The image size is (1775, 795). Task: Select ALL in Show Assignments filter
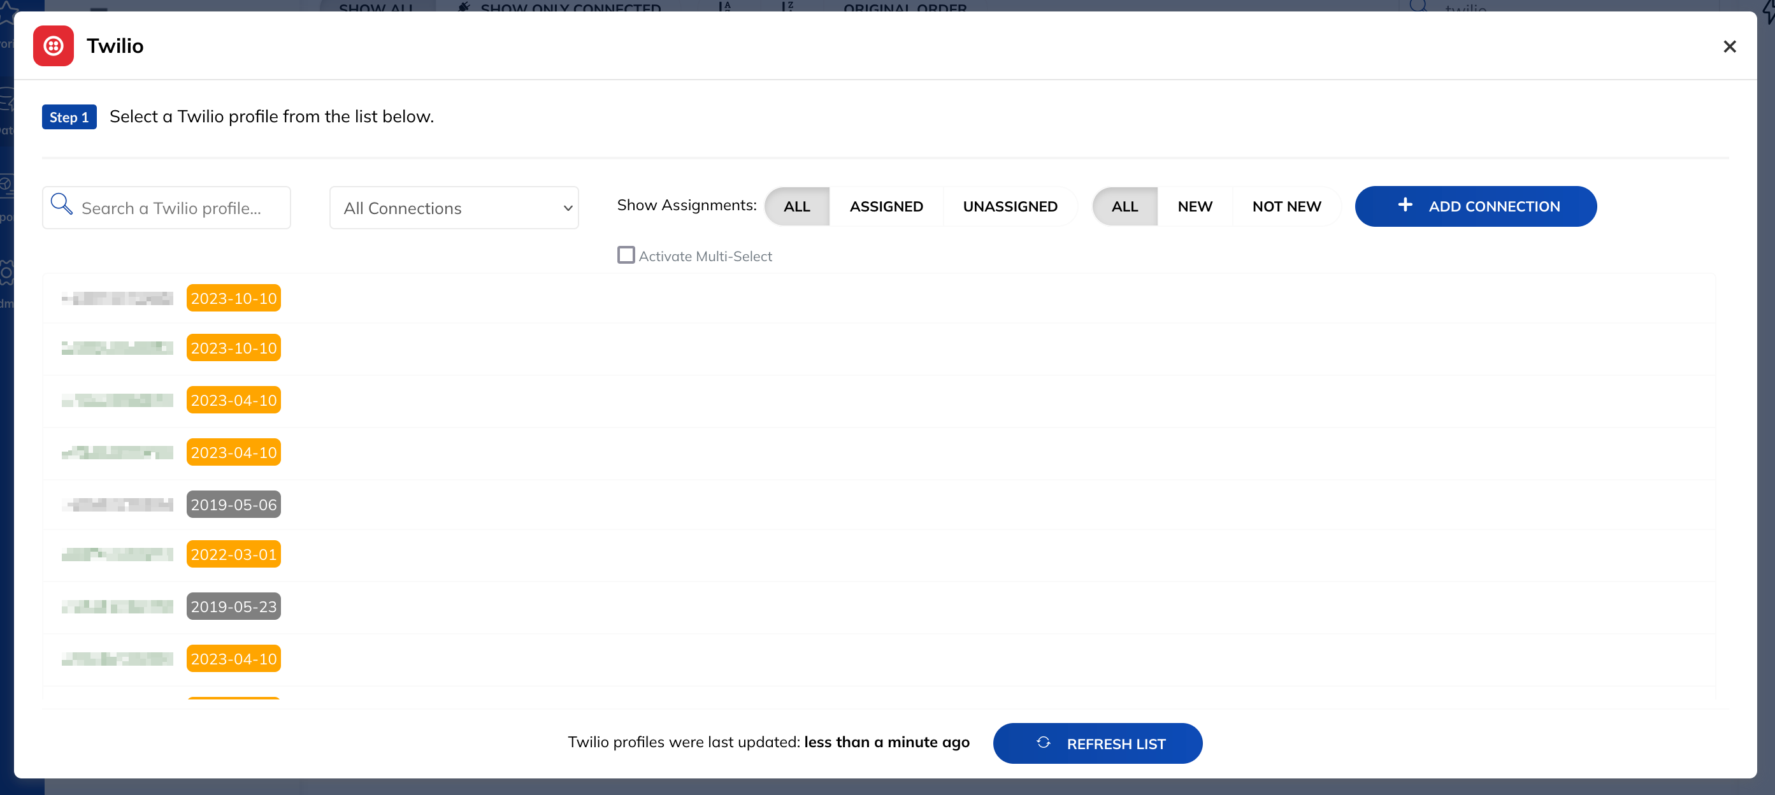point(796,206)
